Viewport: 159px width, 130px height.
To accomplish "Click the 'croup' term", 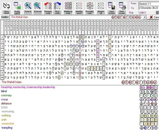I will pyautogui.click(x=5, y=99).
